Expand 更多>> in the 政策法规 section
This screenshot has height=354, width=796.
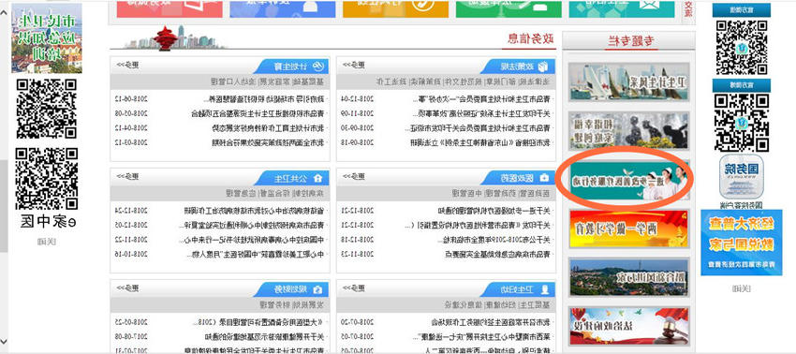click(x=354, y=65)
